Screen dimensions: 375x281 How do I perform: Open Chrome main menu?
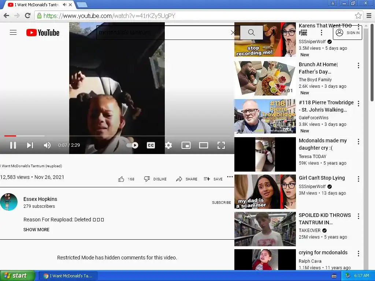tap(369, 16)
